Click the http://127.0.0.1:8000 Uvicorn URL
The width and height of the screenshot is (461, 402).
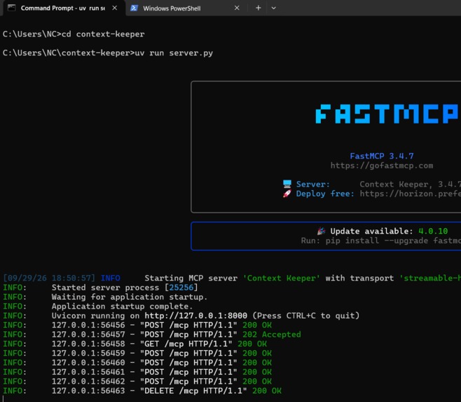click(x=195, y=316)
